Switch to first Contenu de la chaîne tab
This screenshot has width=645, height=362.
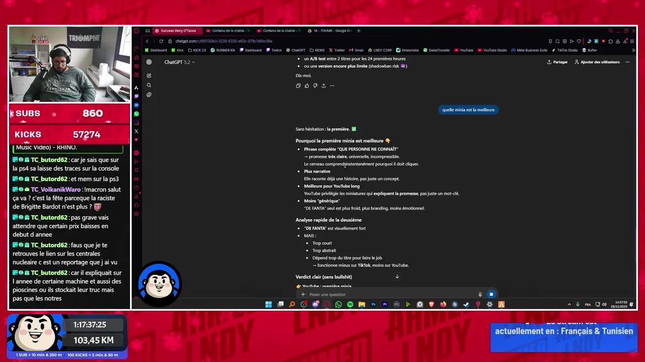[229, 31]
